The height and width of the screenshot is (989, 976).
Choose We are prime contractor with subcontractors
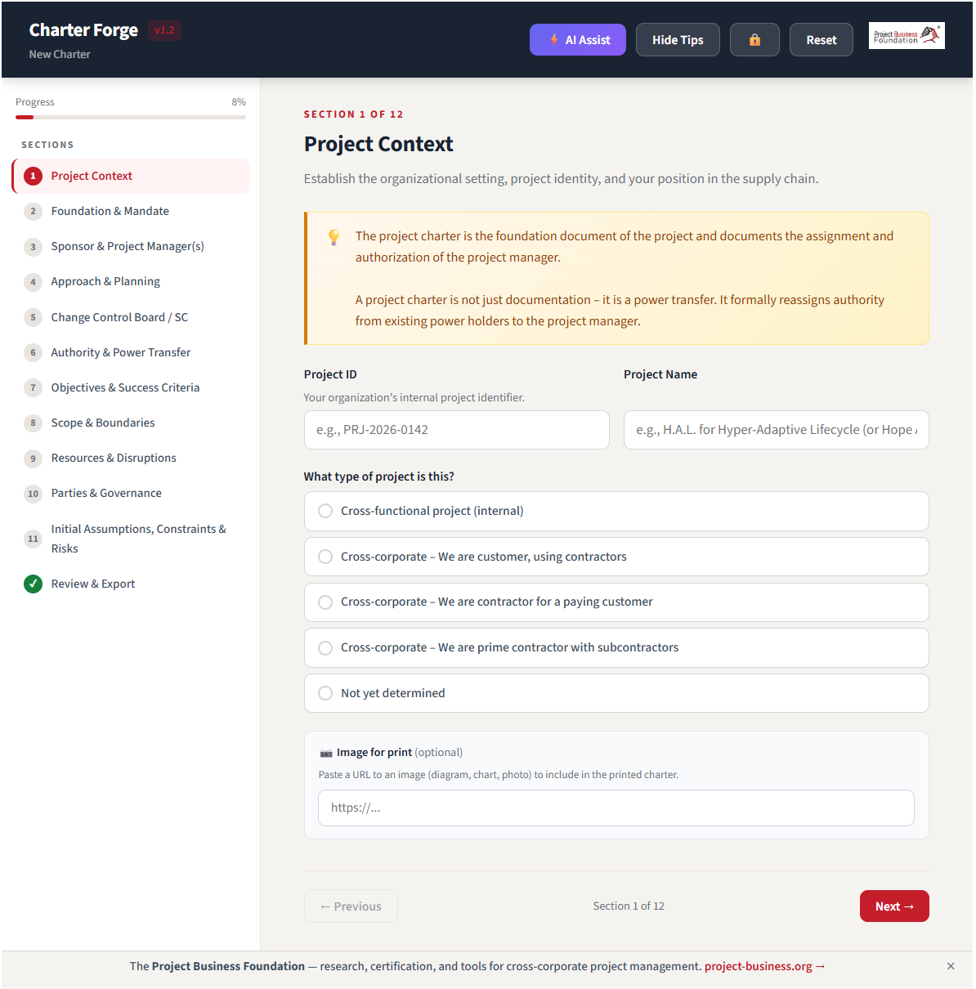click(x=325, y=647)
